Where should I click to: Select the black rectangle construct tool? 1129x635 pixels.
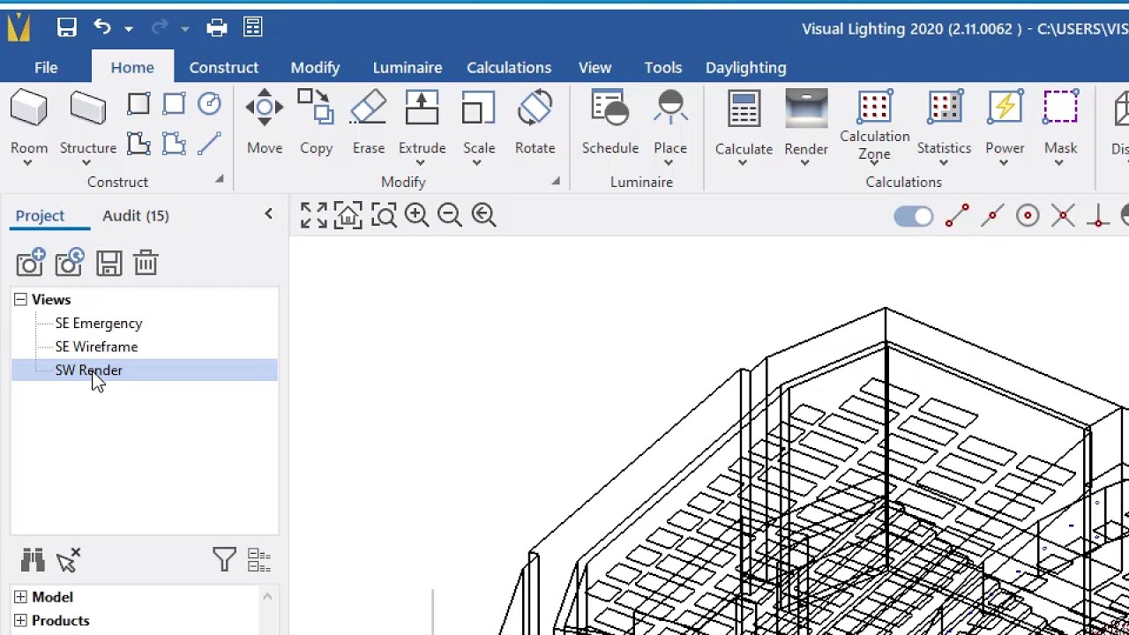138,105
